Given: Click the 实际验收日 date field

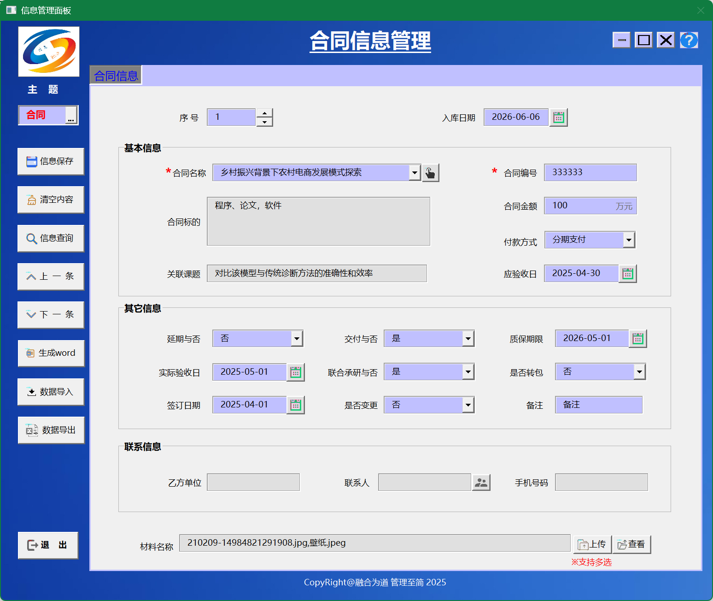Looking at the screenshot, I should 249,372.
